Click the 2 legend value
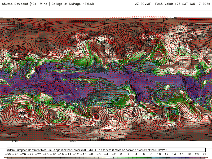The height and width of the screenshot is (159, 212). coord(129,154)
